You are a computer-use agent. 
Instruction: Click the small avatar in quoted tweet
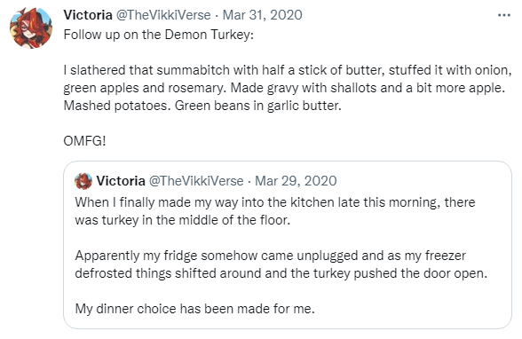pos(83,181)
